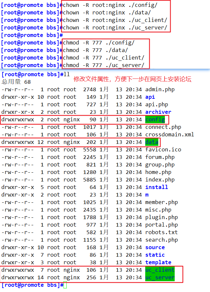Click the nginx group on the config row
Screen dimensions: 210x292
click(72, 120)
